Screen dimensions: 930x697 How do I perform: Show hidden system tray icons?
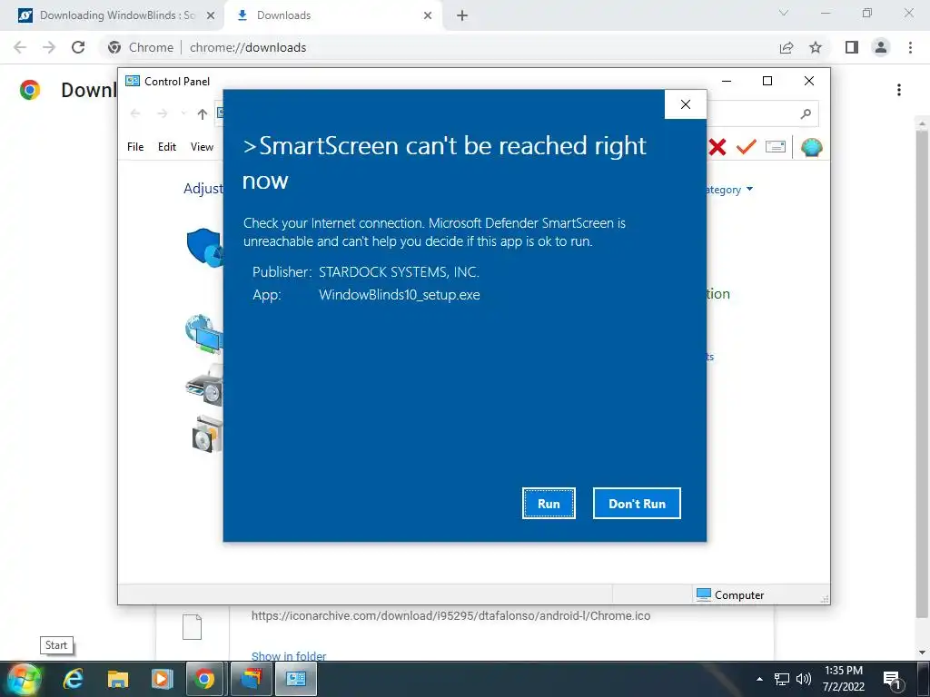click(759, 679)
